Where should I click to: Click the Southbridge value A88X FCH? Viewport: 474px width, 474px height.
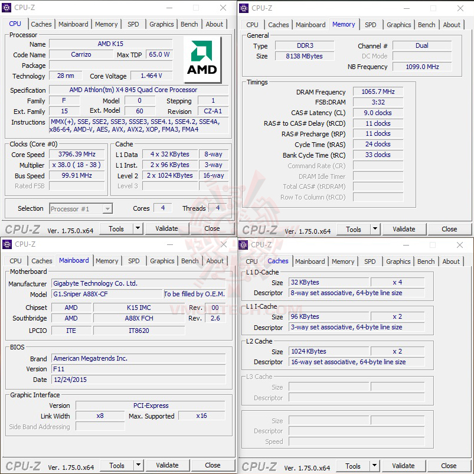[139, 318]
